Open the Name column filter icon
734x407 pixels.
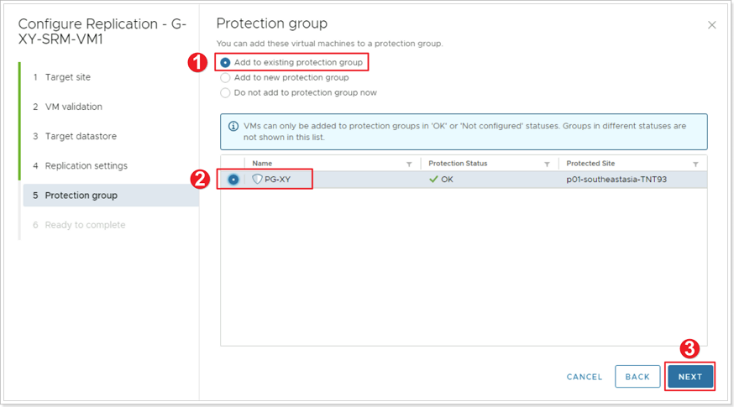click(409, 164)
